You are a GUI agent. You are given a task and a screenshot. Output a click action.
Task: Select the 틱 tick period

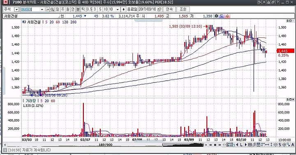(83, 9)
